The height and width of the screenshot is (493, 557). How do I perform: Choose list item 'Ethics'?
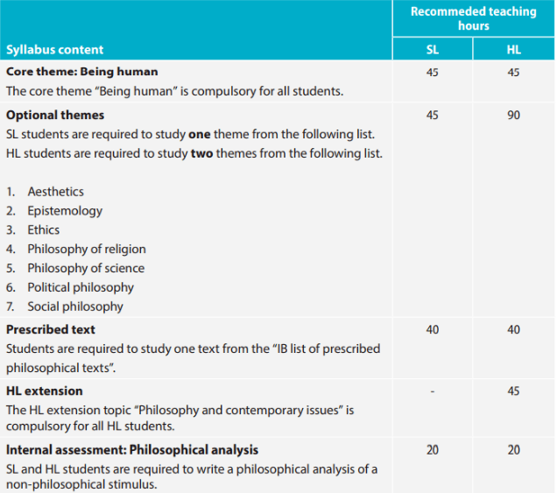click(x=43, y=229)
